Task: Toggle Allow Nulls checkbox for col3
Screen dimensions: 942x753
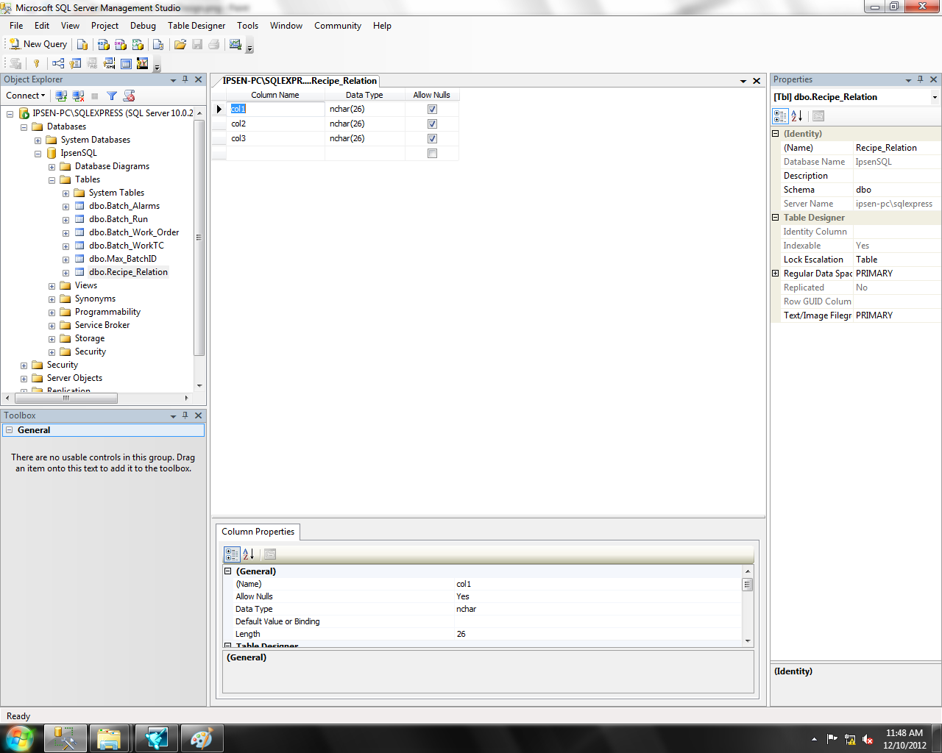Action: pyautogui.click(x=432, y=138)
